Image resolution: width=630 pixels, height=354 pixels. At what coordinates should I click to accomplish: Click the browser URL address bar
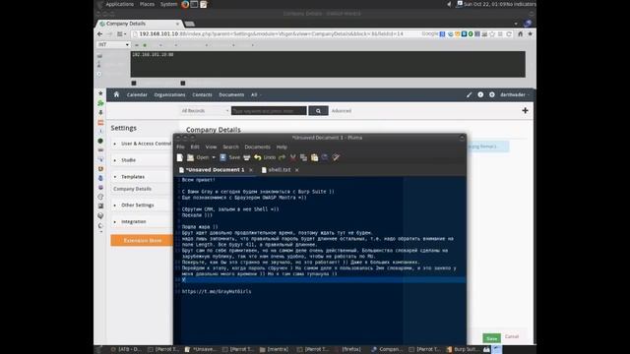[x=278, y=34]
